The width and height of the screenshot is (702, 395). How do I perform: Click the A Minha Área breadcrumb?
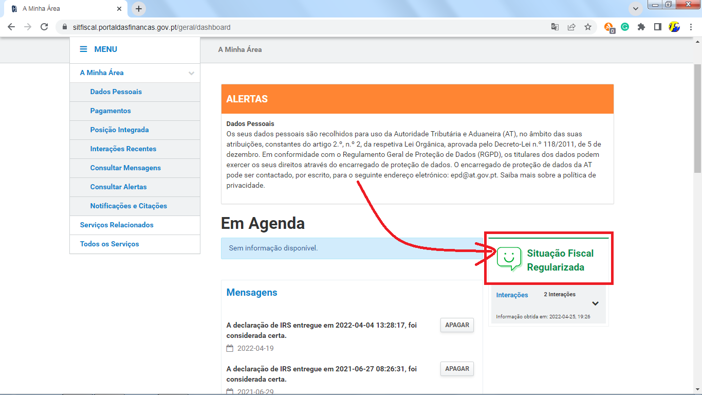pos(240,50)
